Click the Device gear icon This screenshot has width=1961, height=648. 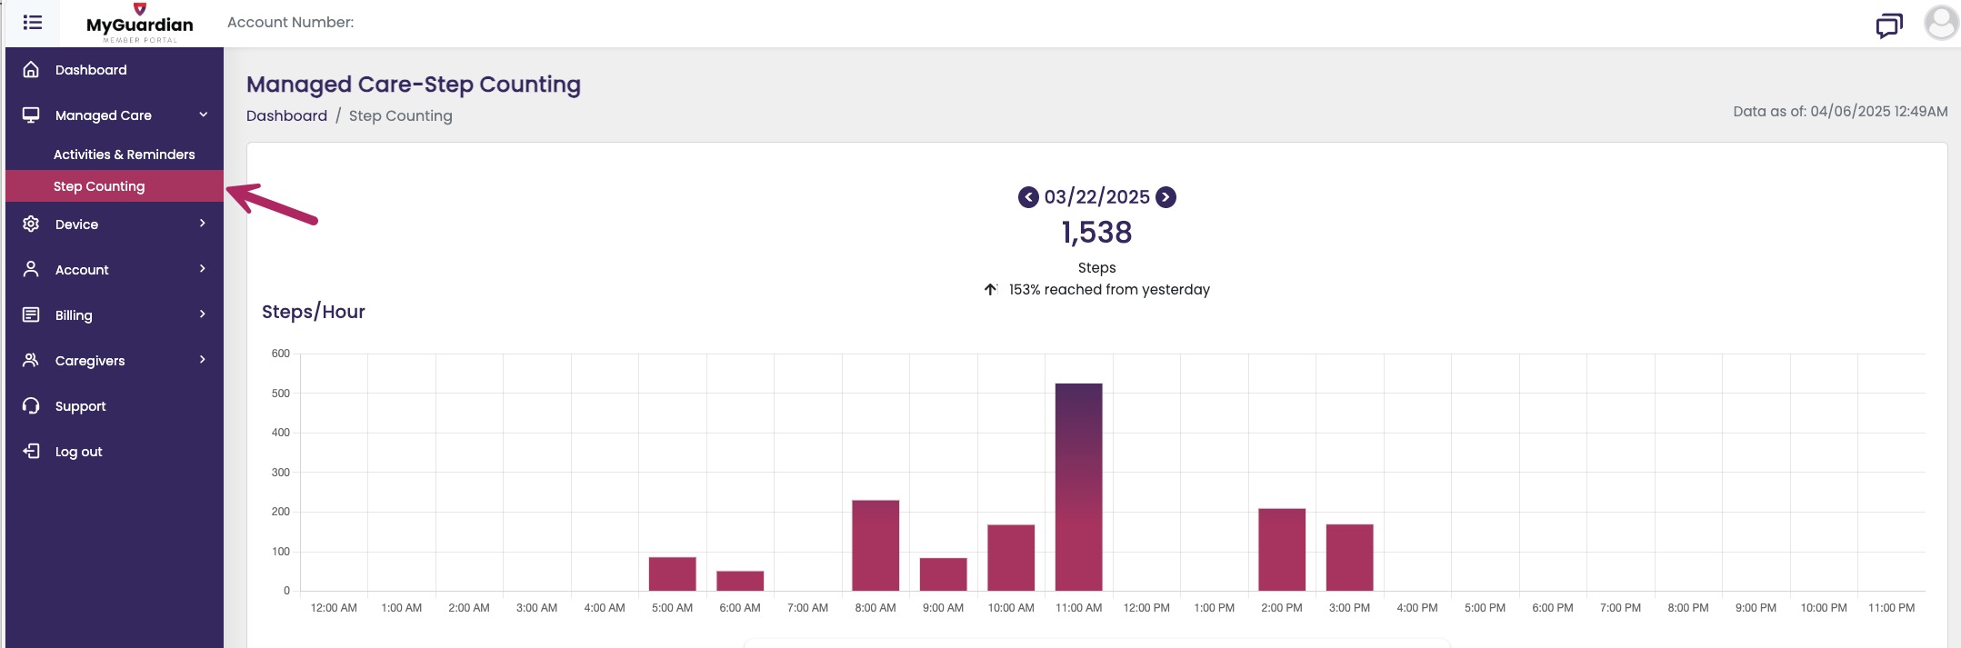point(31,224)
